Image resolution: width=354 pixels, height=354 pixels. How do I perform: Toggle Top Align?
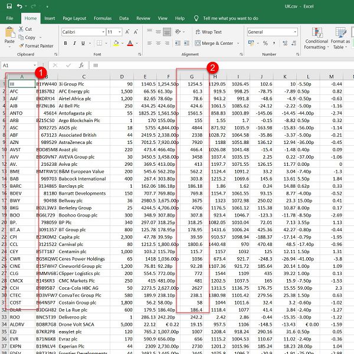[149, 31]
